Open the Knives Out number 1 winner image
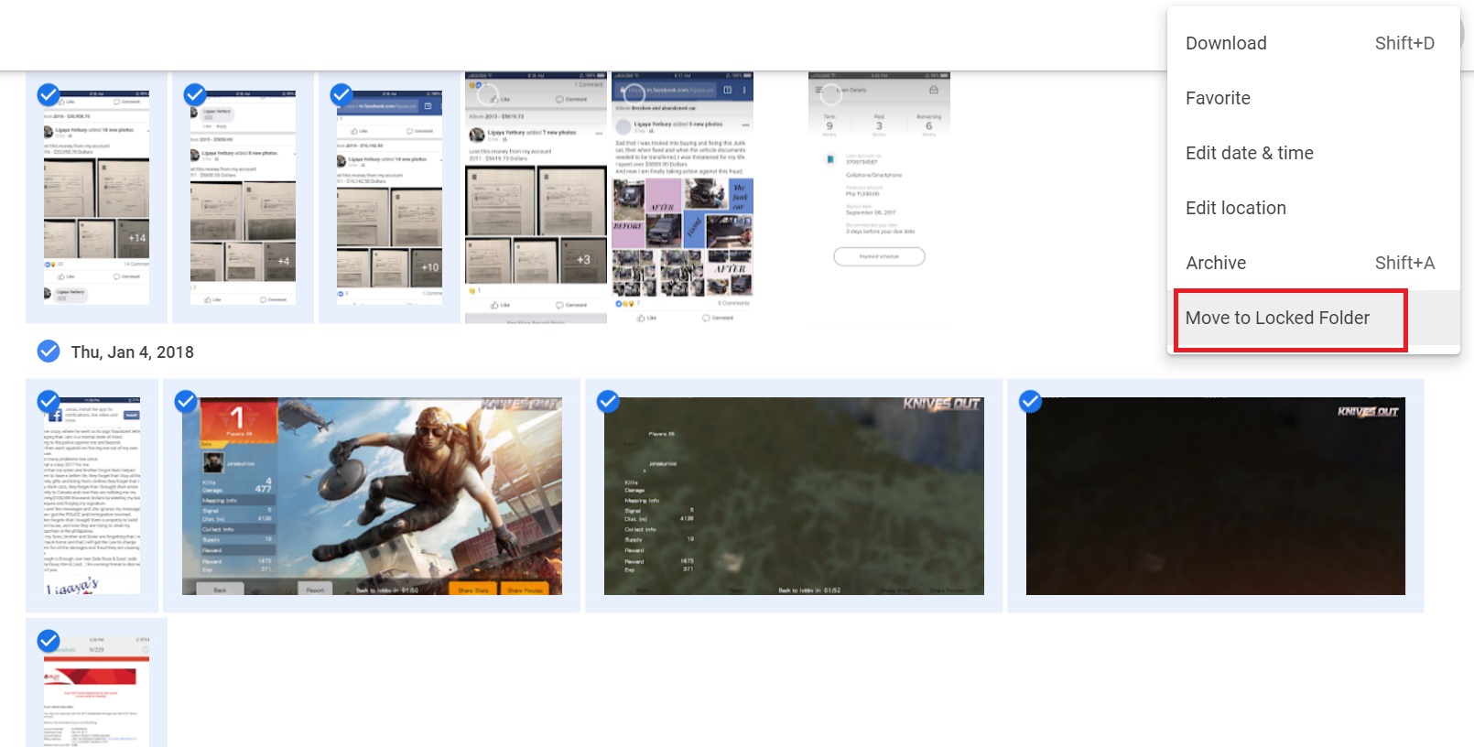1474x747 pixels. 372,496
